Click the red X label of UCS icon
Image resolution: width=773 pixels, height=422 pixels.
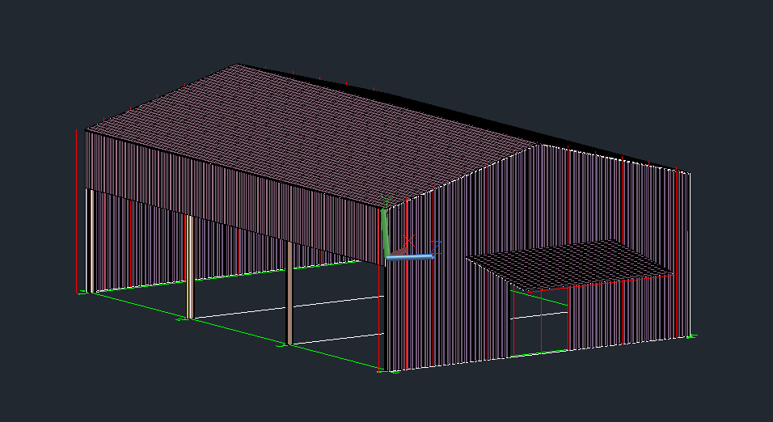coord(408,241)
